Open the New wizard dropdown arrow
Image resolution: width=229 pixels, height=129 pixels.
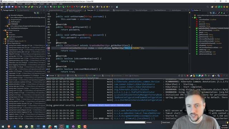click(x=4, y=7)
